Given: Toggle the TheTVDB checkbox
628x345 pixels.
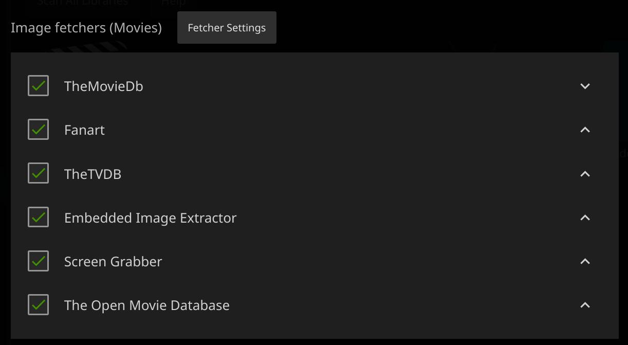Looking at the screenshot, I should [39, 174].
